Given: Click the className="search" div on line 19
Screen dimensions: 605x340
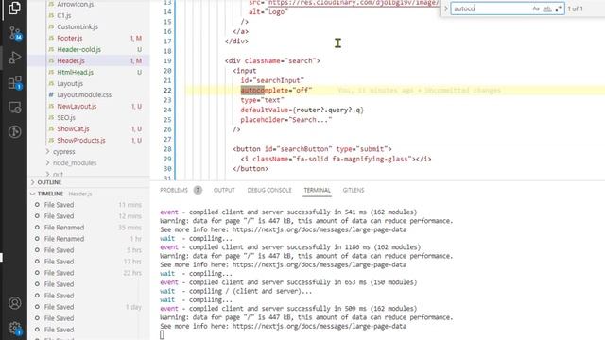Looking at the screenshot, I should [x=272, y=60].
